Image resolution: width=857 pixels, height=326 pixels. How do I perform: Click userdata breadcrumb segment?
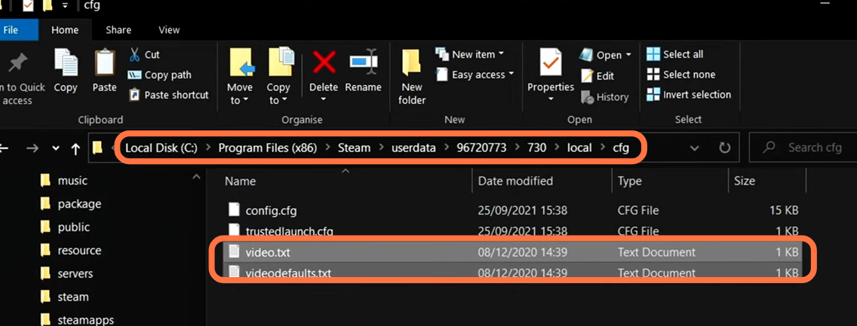(413, 148)
